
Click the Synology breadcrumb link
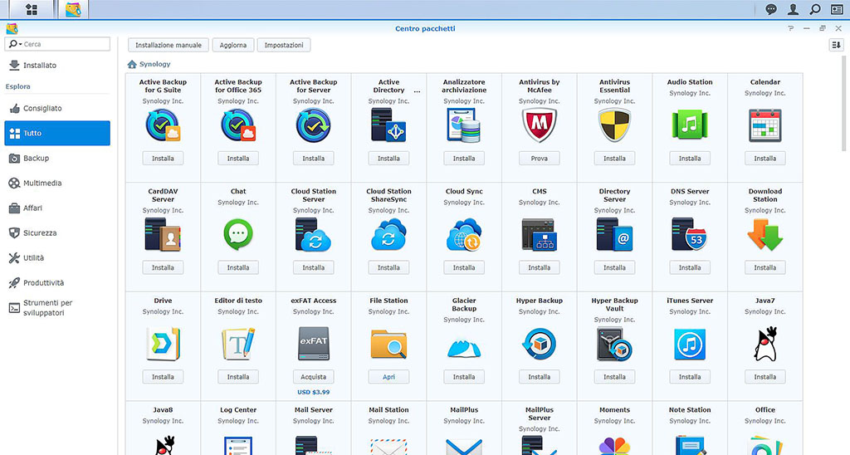pyautogui.click(x=155, y=64)
